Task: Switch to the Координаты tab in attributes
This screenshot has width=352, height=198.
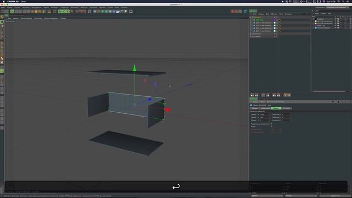Action: click(265, 108)
